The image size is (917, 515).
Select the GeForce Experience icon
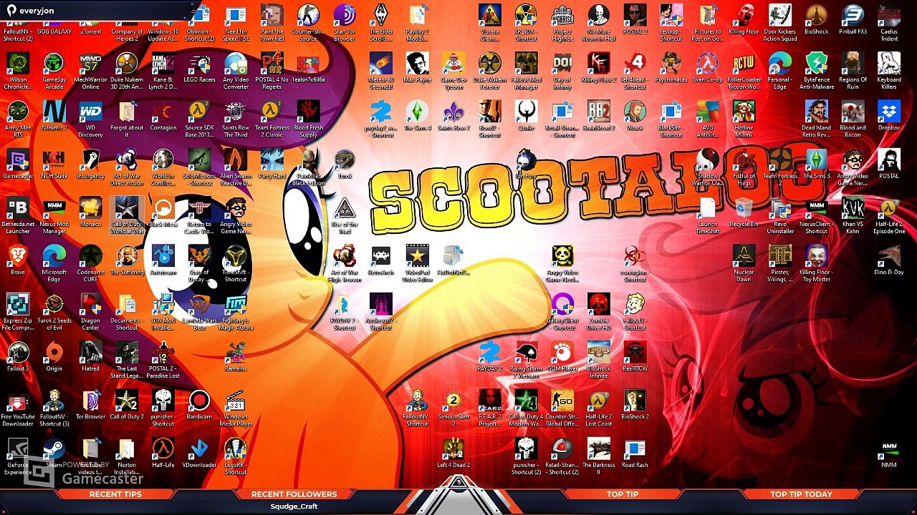click(18, 457)
